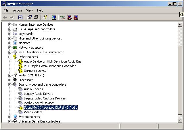
Task: Collapse Sound, video and game controllers
Action: (x=9, y=84)
